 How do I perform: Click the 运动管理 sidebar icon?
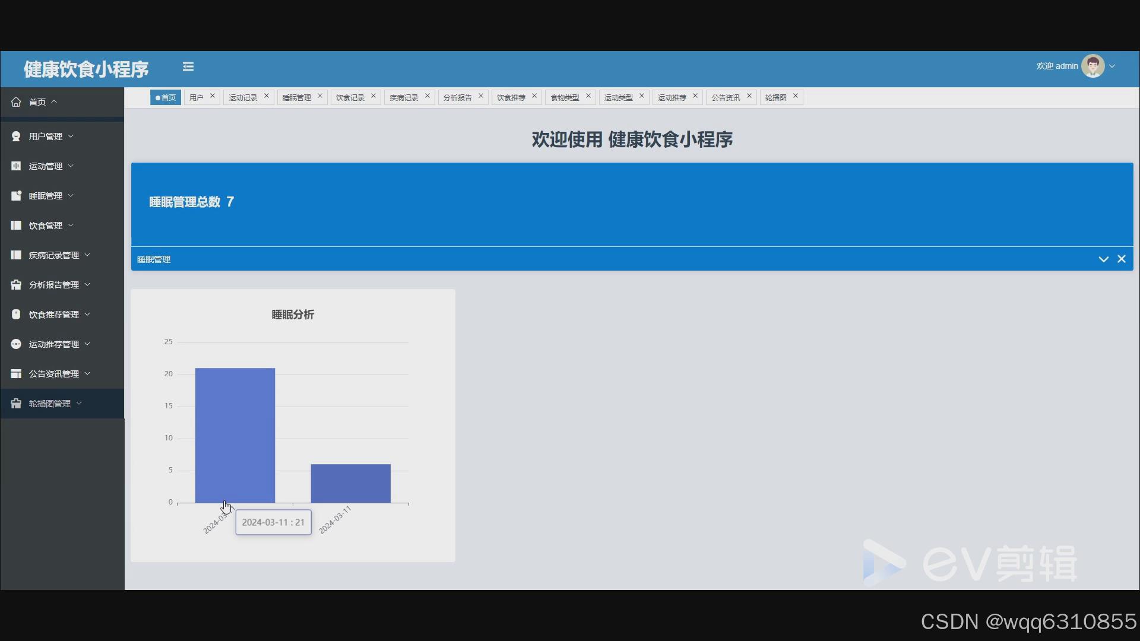pos(16,166)
